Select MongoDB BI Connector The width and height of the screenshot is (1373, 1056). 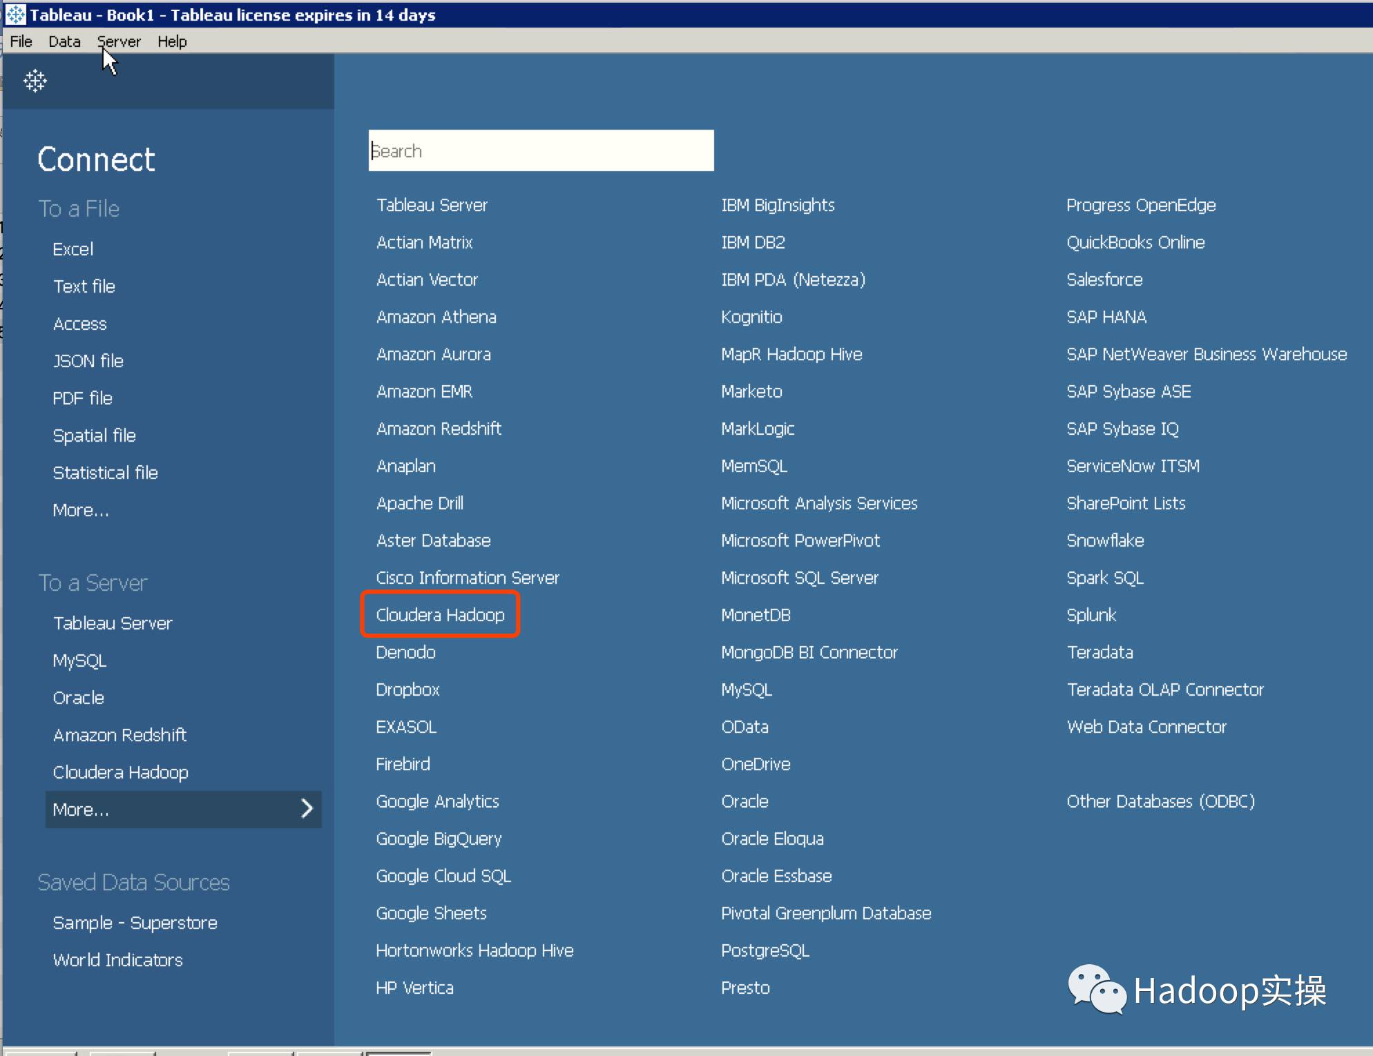coord(809,652)
